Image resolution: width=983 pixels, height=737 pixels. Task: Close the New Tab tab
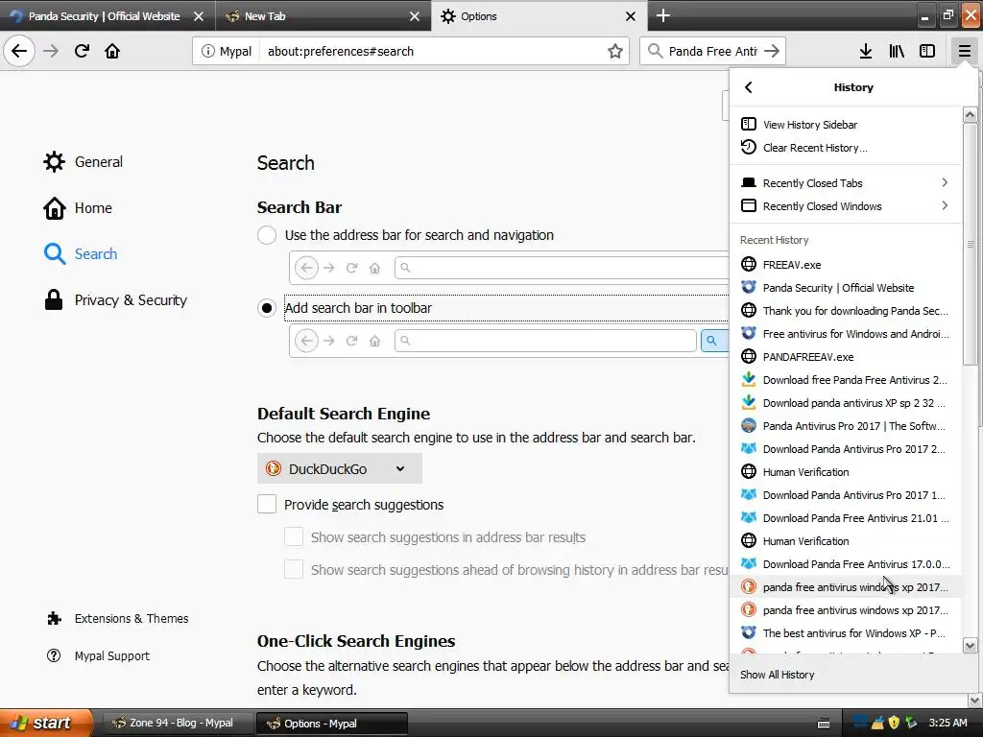click(x=415, y=16)
